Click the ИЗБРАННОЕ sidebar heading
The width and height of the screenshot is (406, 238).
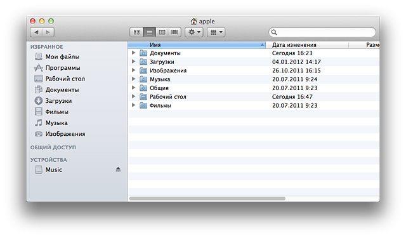click(46, 47)
